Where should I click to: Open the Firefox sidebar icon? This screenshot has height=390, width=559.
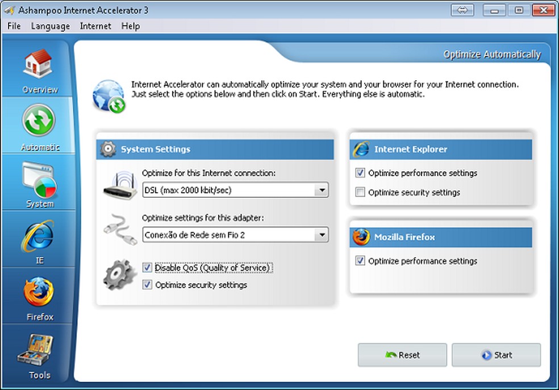[39, 292]
